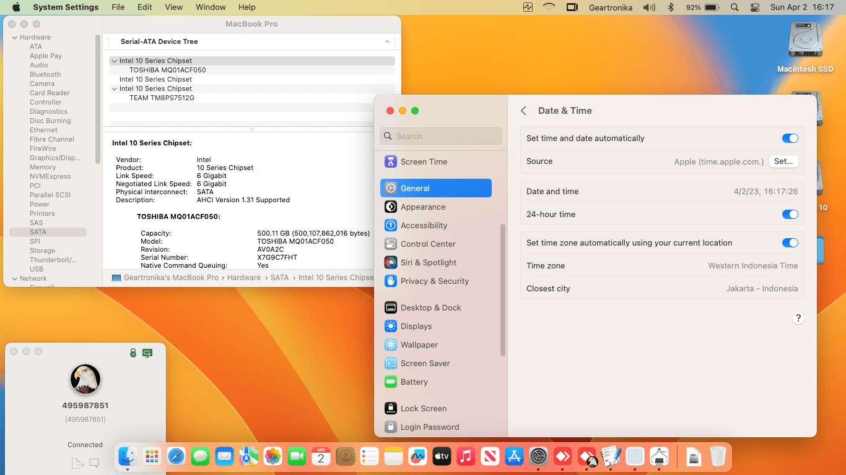Open the Window menu
Image resolution: width=846 pixels, height=475 pixels.
tap(211, 7)
